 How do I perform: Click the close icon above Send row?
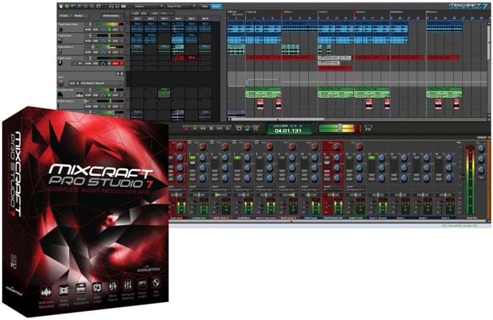[121, 73]
